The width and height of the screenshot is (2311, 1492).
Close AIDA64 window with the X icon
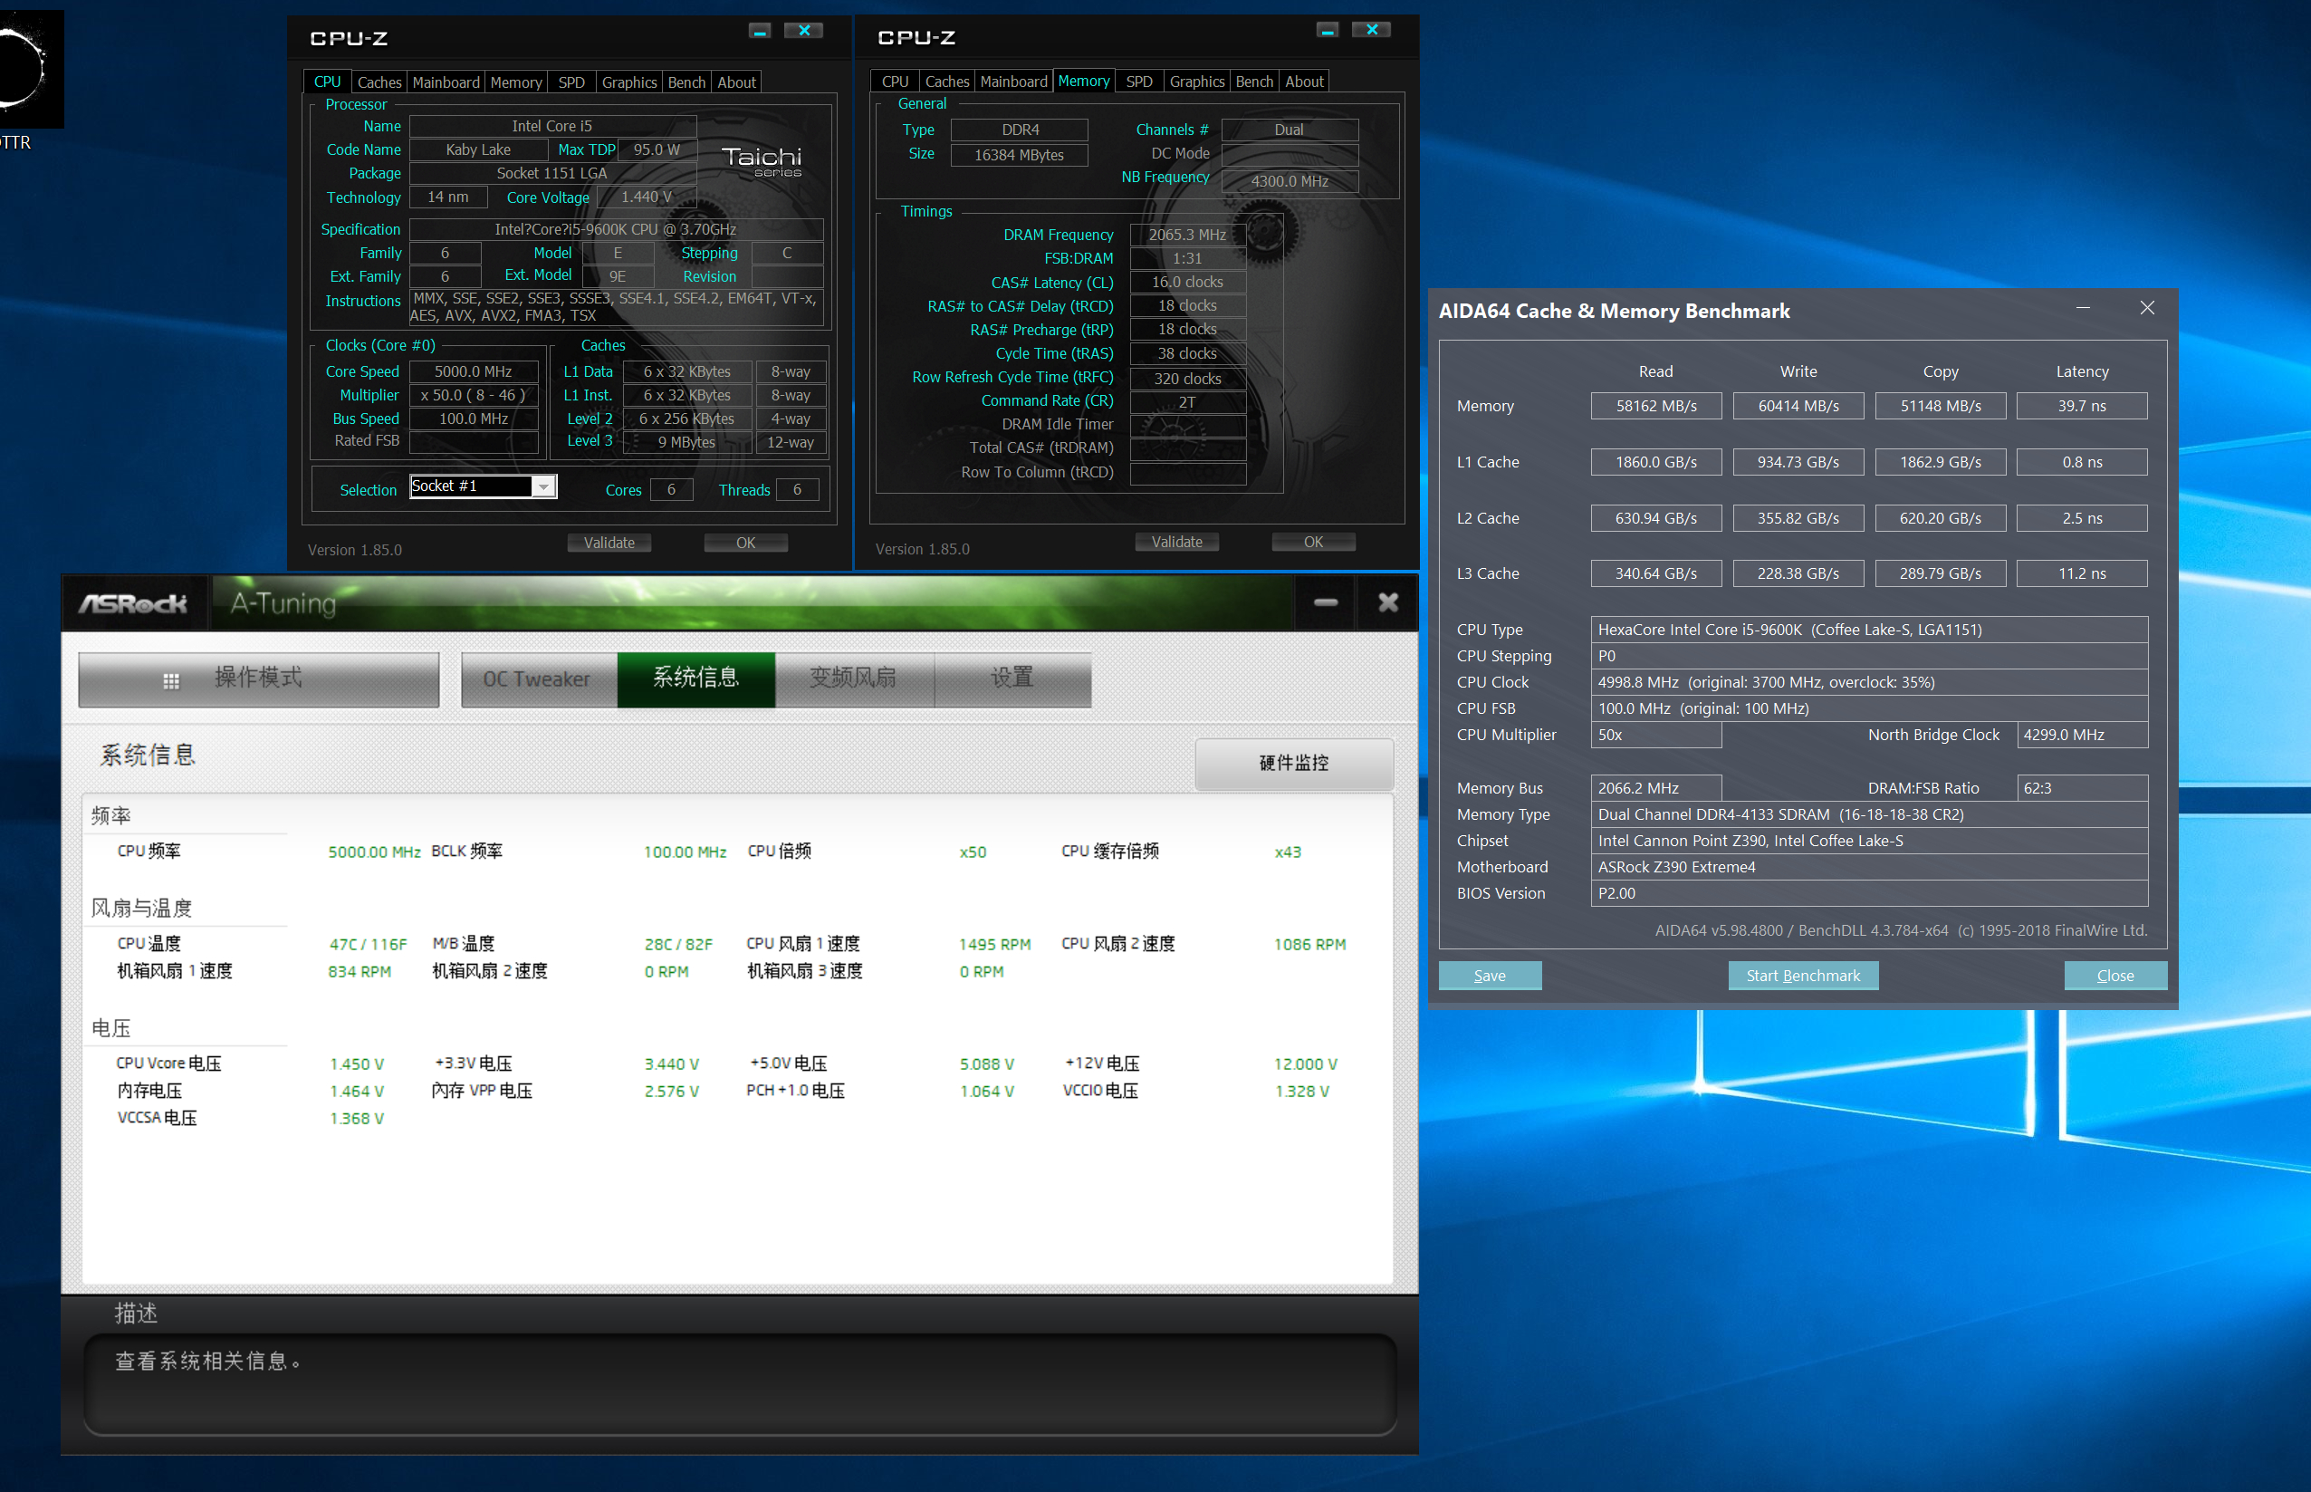tap(2146, 308)
